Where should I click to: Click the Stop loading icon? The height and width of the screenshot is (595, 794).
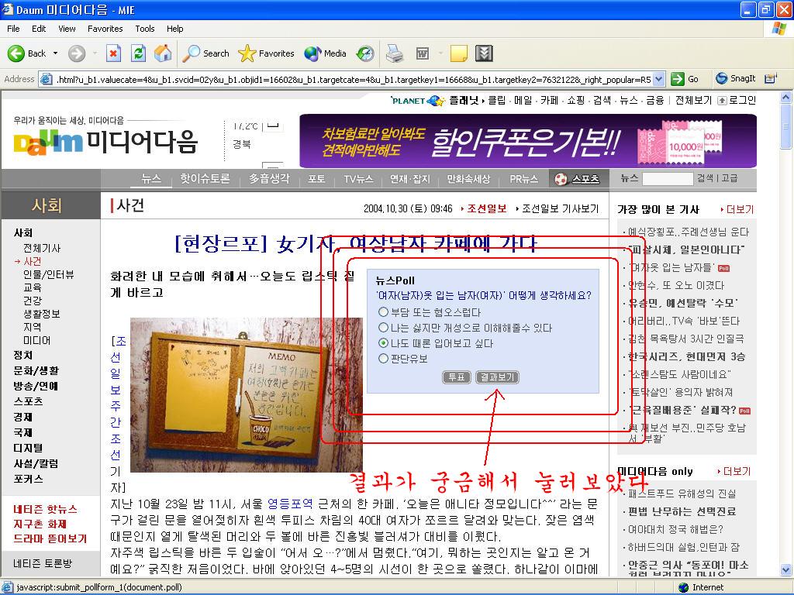pos(113,53)
